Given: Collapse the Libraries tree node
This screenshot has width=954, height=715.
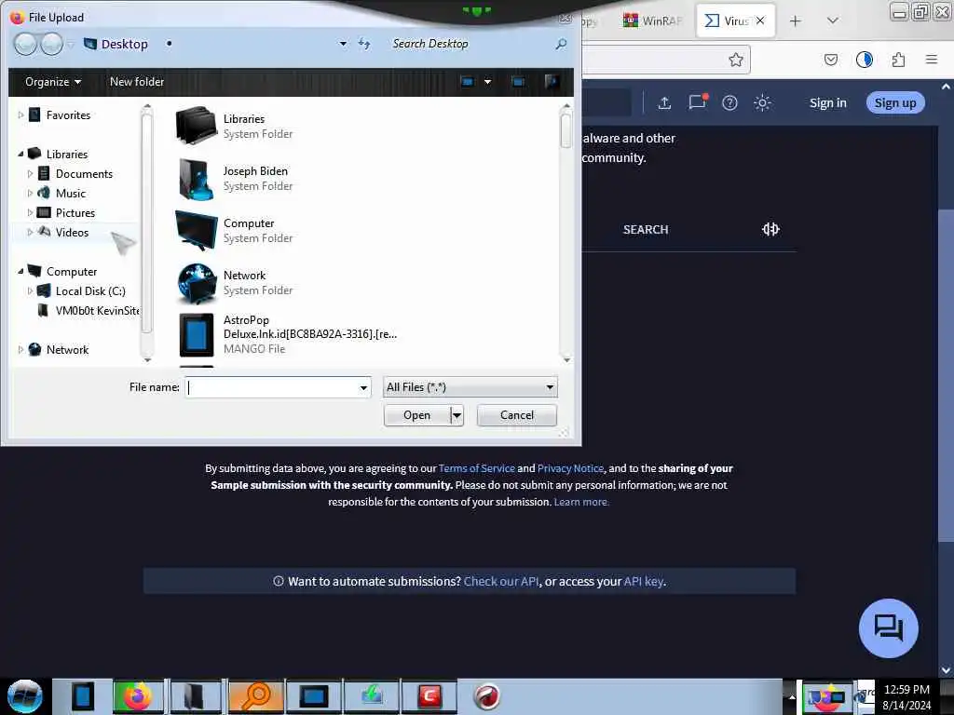Looking at the screenshot, I should coord(20,154).
